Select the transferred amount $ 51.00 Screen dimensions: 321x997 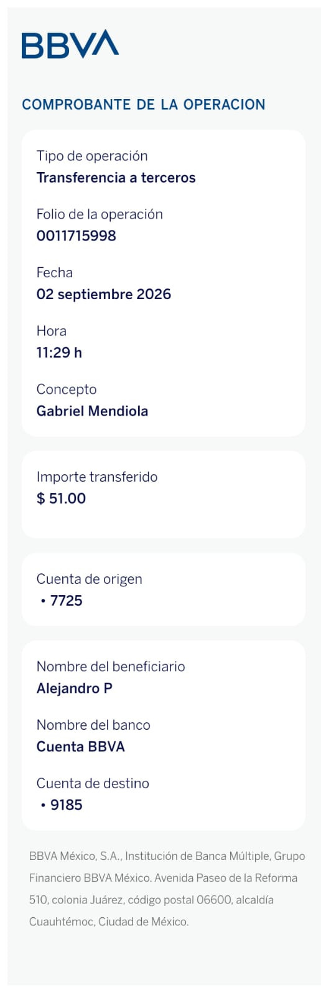[x=61, y=499]
